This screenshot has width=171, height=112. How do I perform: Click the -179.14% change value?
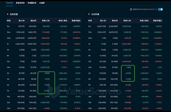click(64, 44)
